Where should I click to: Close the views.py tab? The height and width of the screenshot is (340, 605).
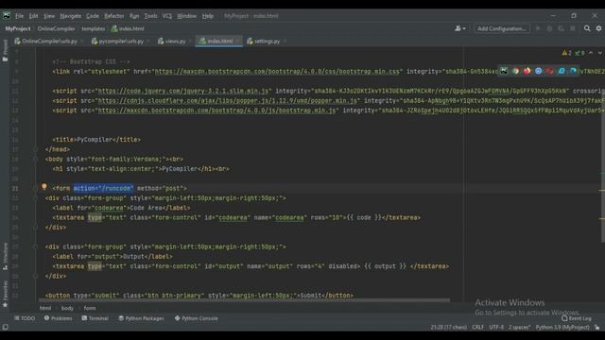click(190, 41)
